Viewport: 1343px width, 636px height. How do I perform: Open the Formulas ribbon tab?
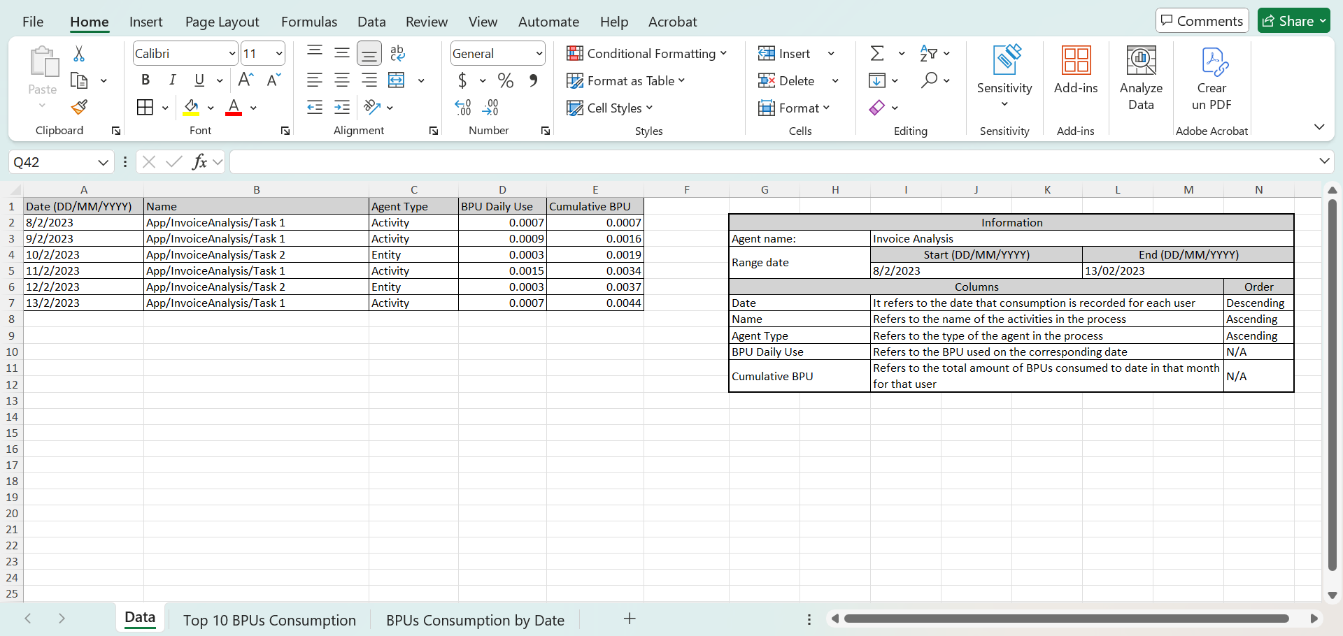309,22
